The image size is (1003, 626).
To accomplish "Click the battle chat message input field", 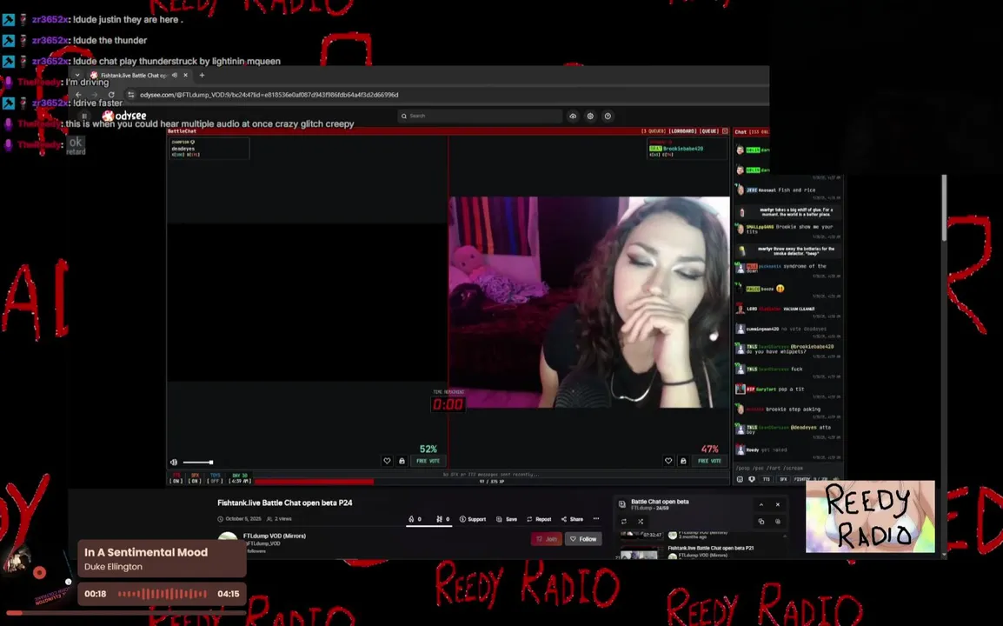I will point(787,468).
